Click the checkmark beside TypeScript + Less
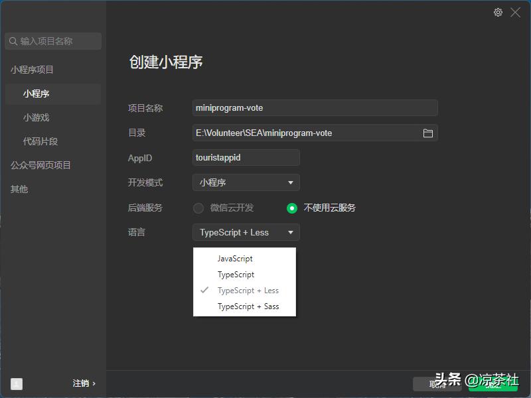The width and height of the screenshot is (531, 398). pos(206,290)
